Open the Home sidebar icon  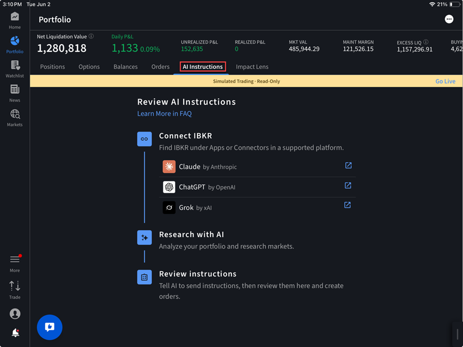(15, 16)
